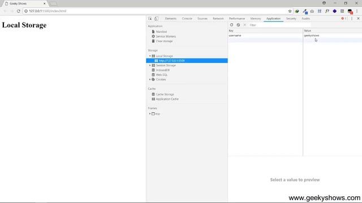Open the DevTools three-dot customize menu
This screenshot has height=203, width=362.
[x=352, y=19]
